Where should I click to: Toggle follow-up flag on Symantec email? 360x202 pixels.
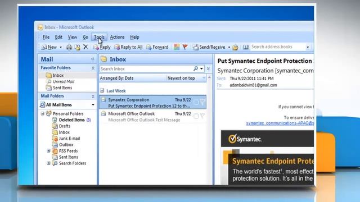coord(202,102)
